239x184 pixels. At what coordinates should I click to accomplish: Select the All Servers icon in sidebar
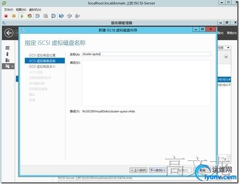point(7,60)
